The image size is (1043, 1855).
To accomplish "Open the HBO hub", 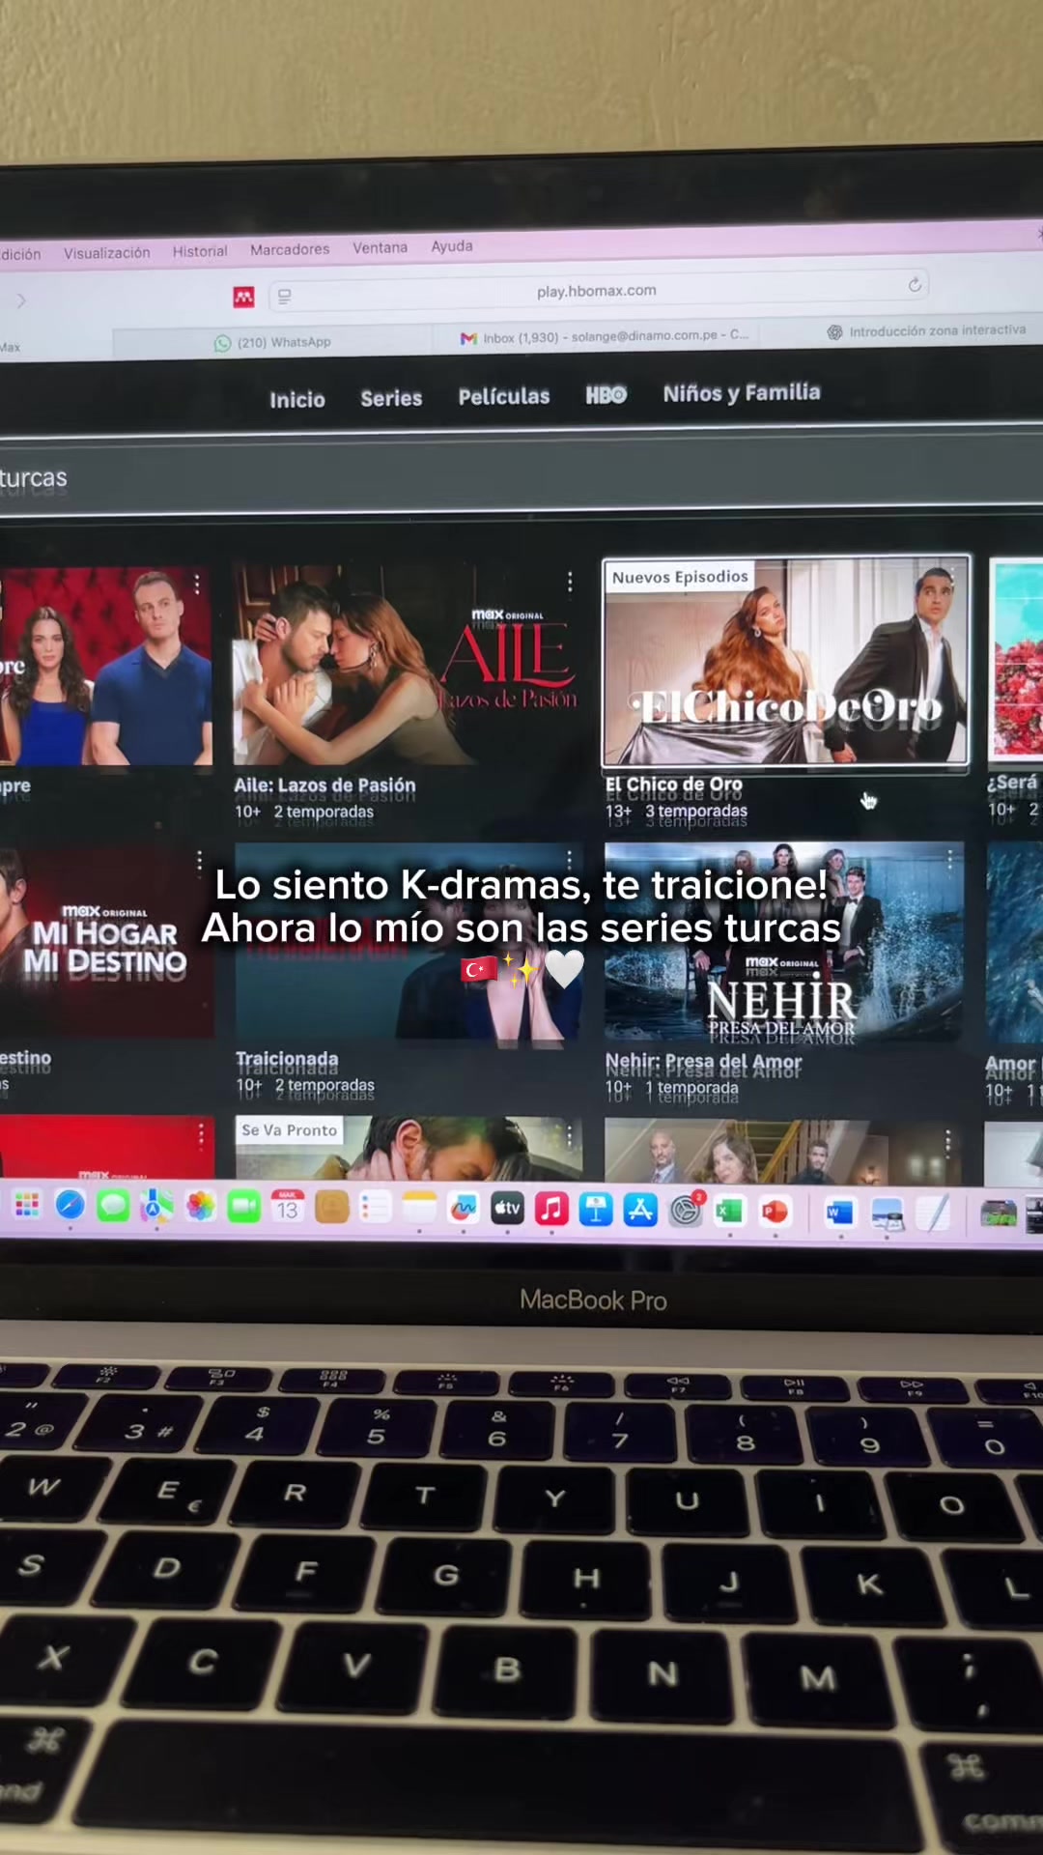I will (x=606, y=394).
